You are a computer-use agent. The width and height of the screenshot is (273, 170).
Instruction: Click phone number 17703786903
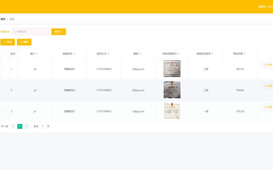click(104, 69)
